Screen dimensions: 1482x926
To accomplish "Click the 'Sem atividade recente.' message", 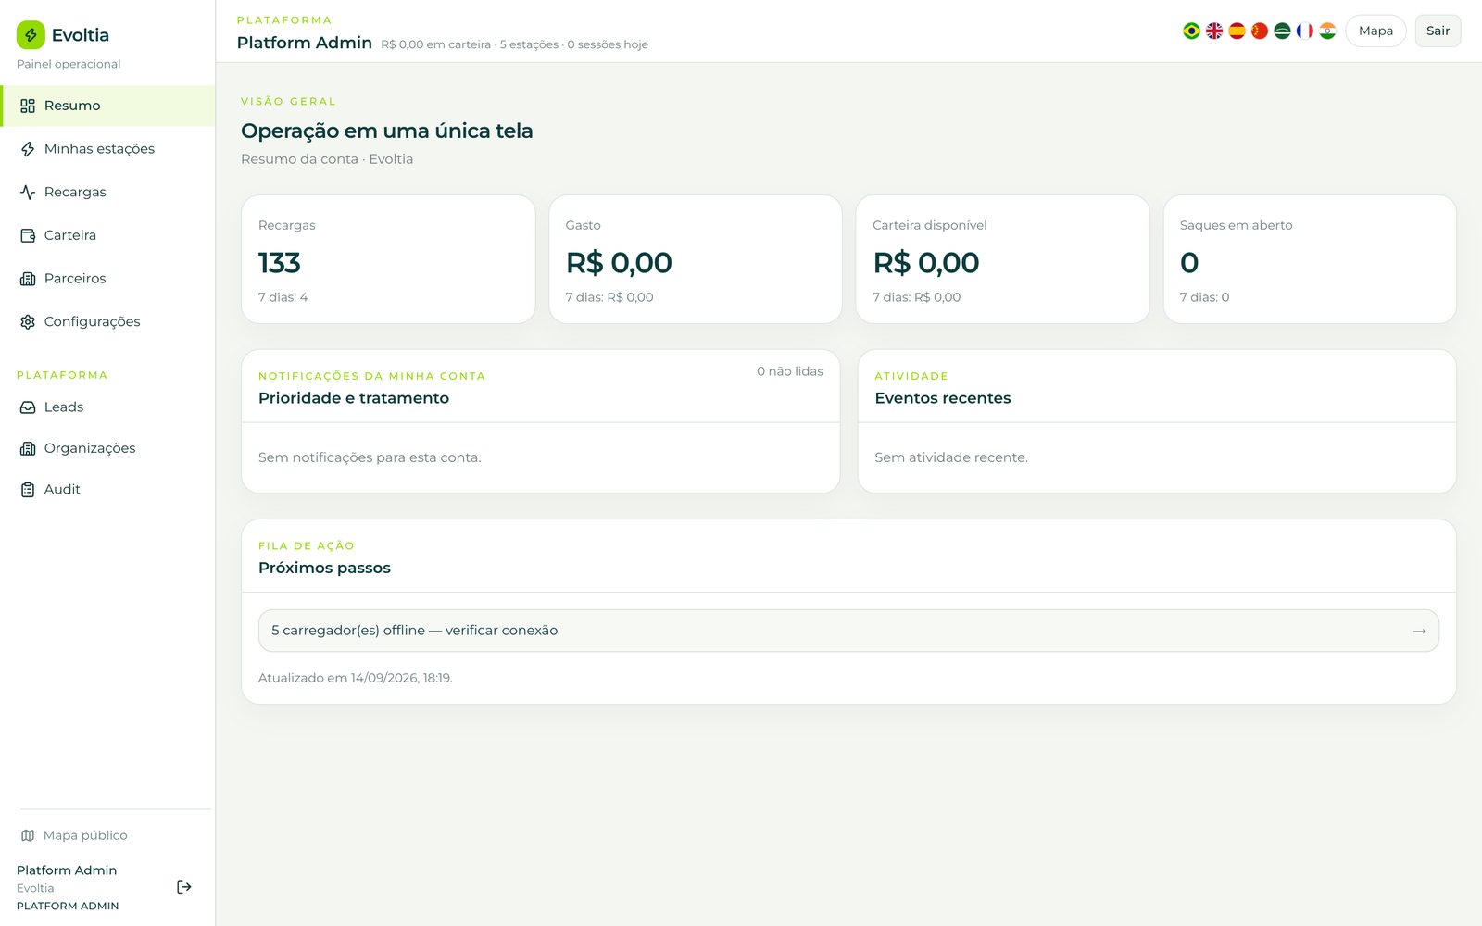I will pyautogui.click(x=951, y=457).
